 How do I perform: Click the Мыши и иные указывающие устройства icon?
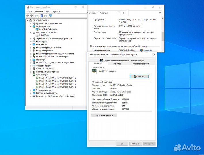(34, 63)
